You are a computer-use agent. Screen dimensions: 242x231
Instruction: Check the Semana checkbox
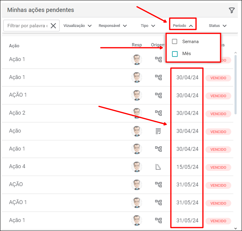point(175,42)
